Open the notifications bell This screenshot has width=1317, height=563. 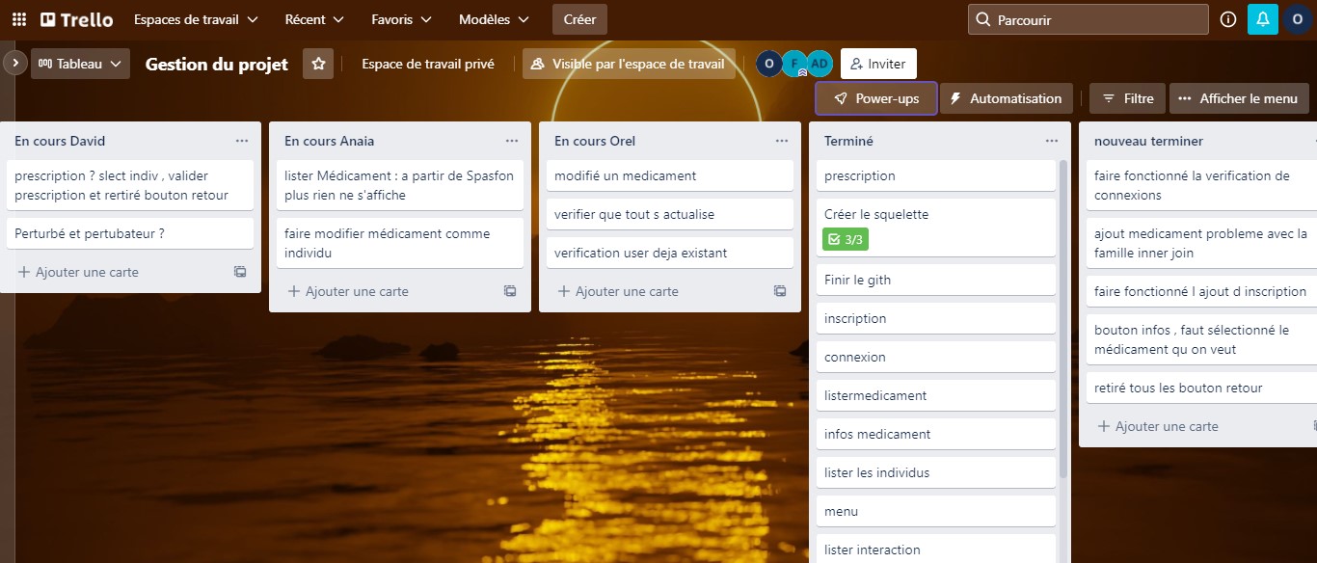pos(1263,19)
